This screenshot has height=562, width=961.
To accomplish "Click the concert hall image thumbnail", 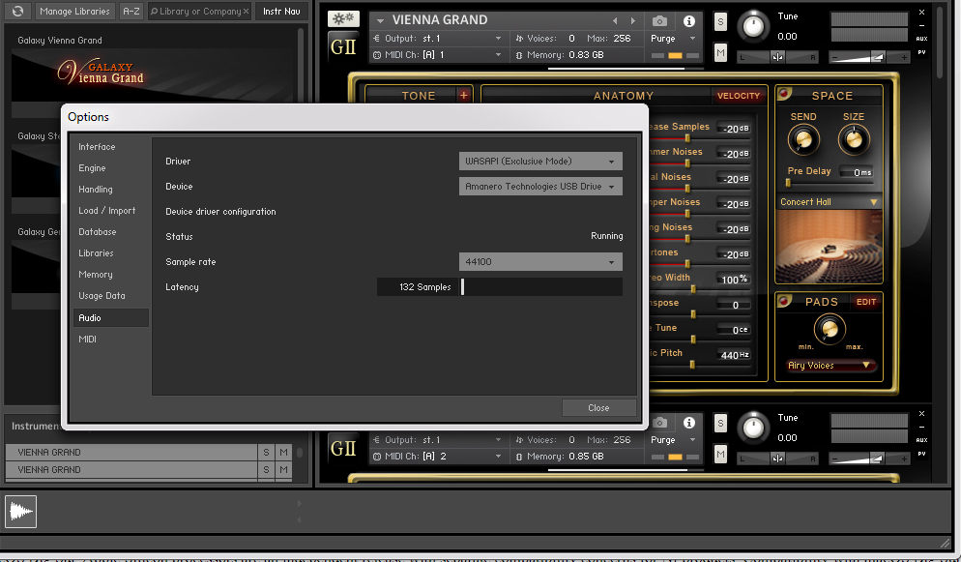I will pos(829,245).
